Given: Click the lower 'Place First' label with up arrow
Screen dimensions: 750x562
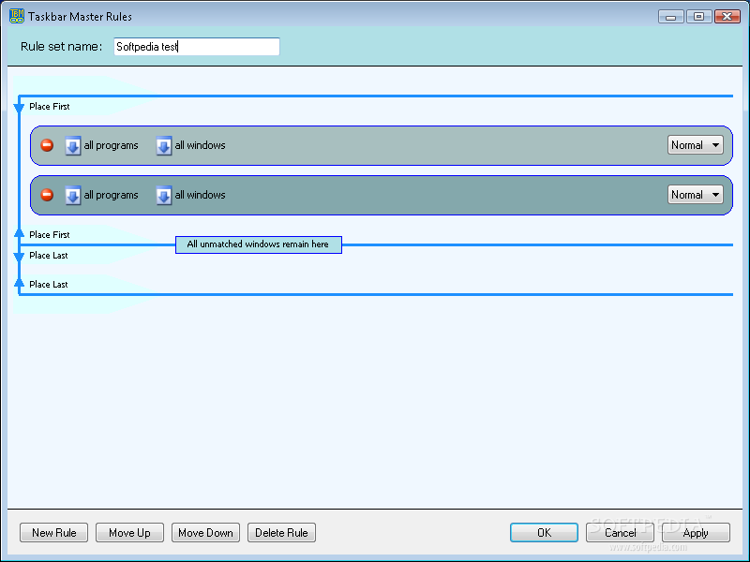Looking at the screenshot, I should coord(50,235).
